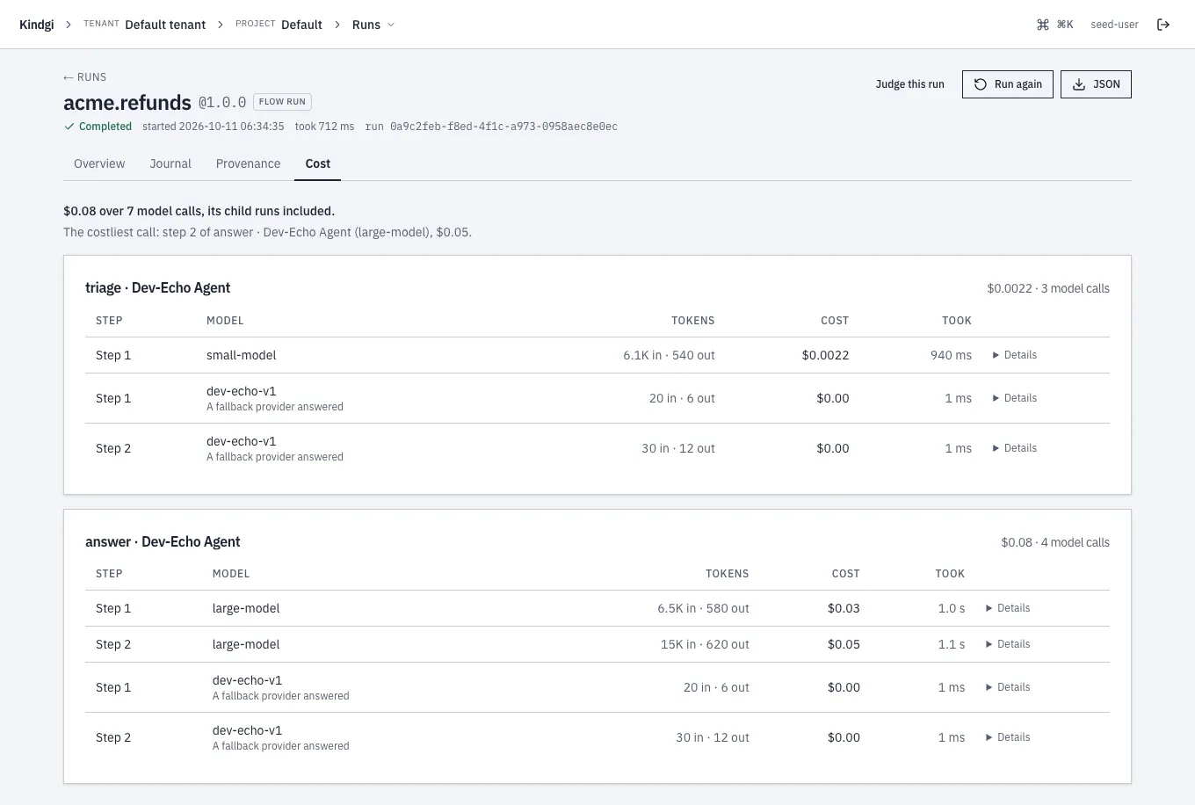Expand Details for answer $0.03 large-model row
The image size is (1195, 805).
[1008, 608]
